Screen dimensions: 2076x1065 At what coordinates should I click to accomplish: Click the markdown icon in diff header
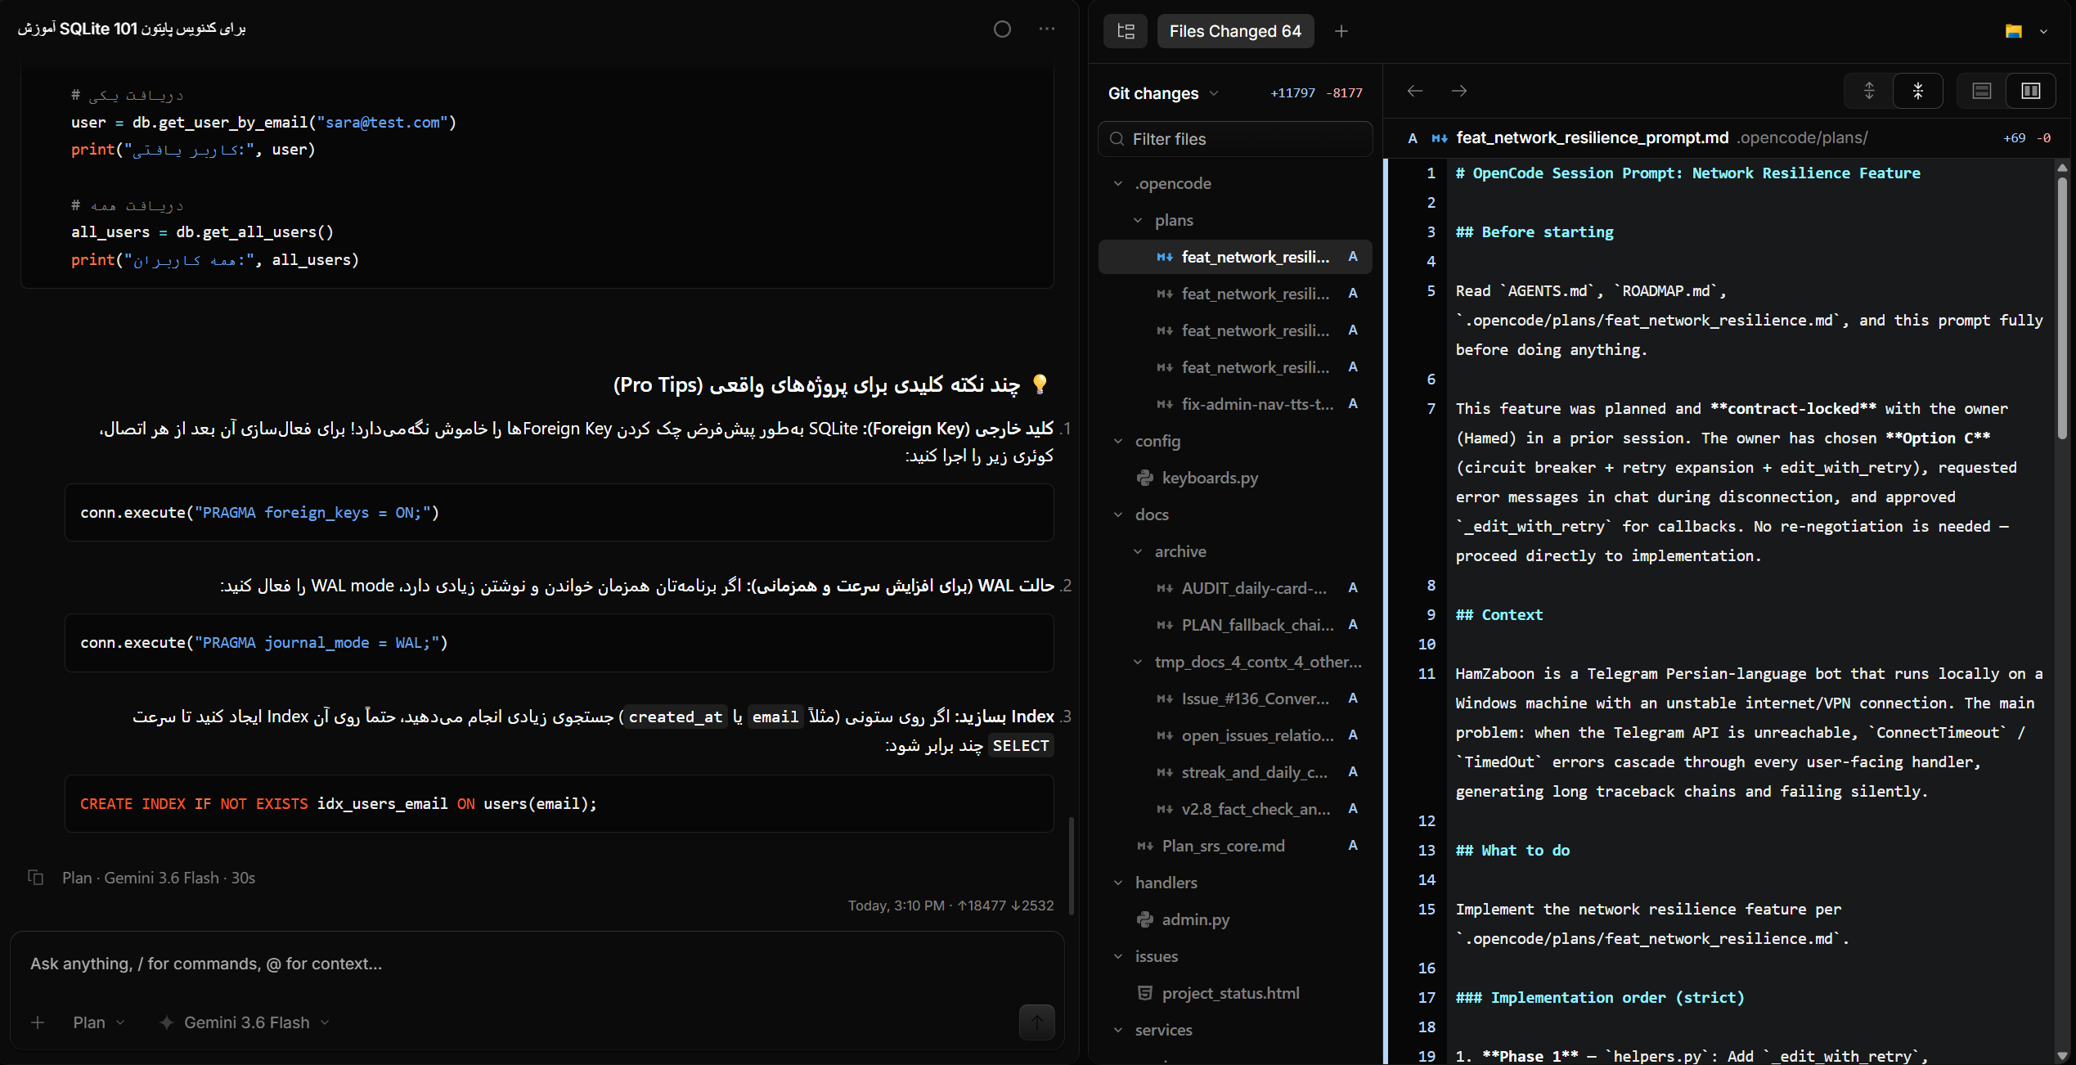tap(1440, 138)
